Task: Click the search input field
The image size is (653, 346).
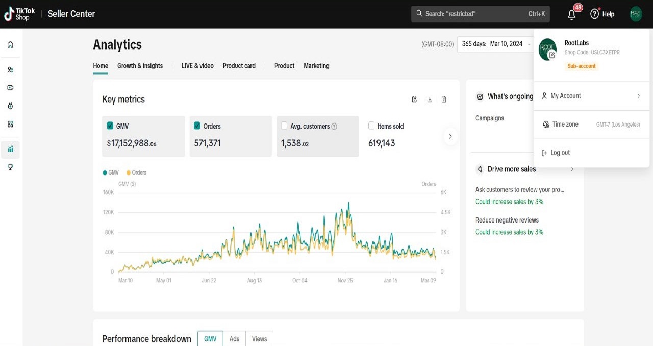Action: pos(474,14)
